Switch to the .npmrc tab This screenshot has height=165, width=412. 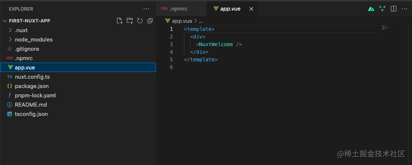coord(181,9)
